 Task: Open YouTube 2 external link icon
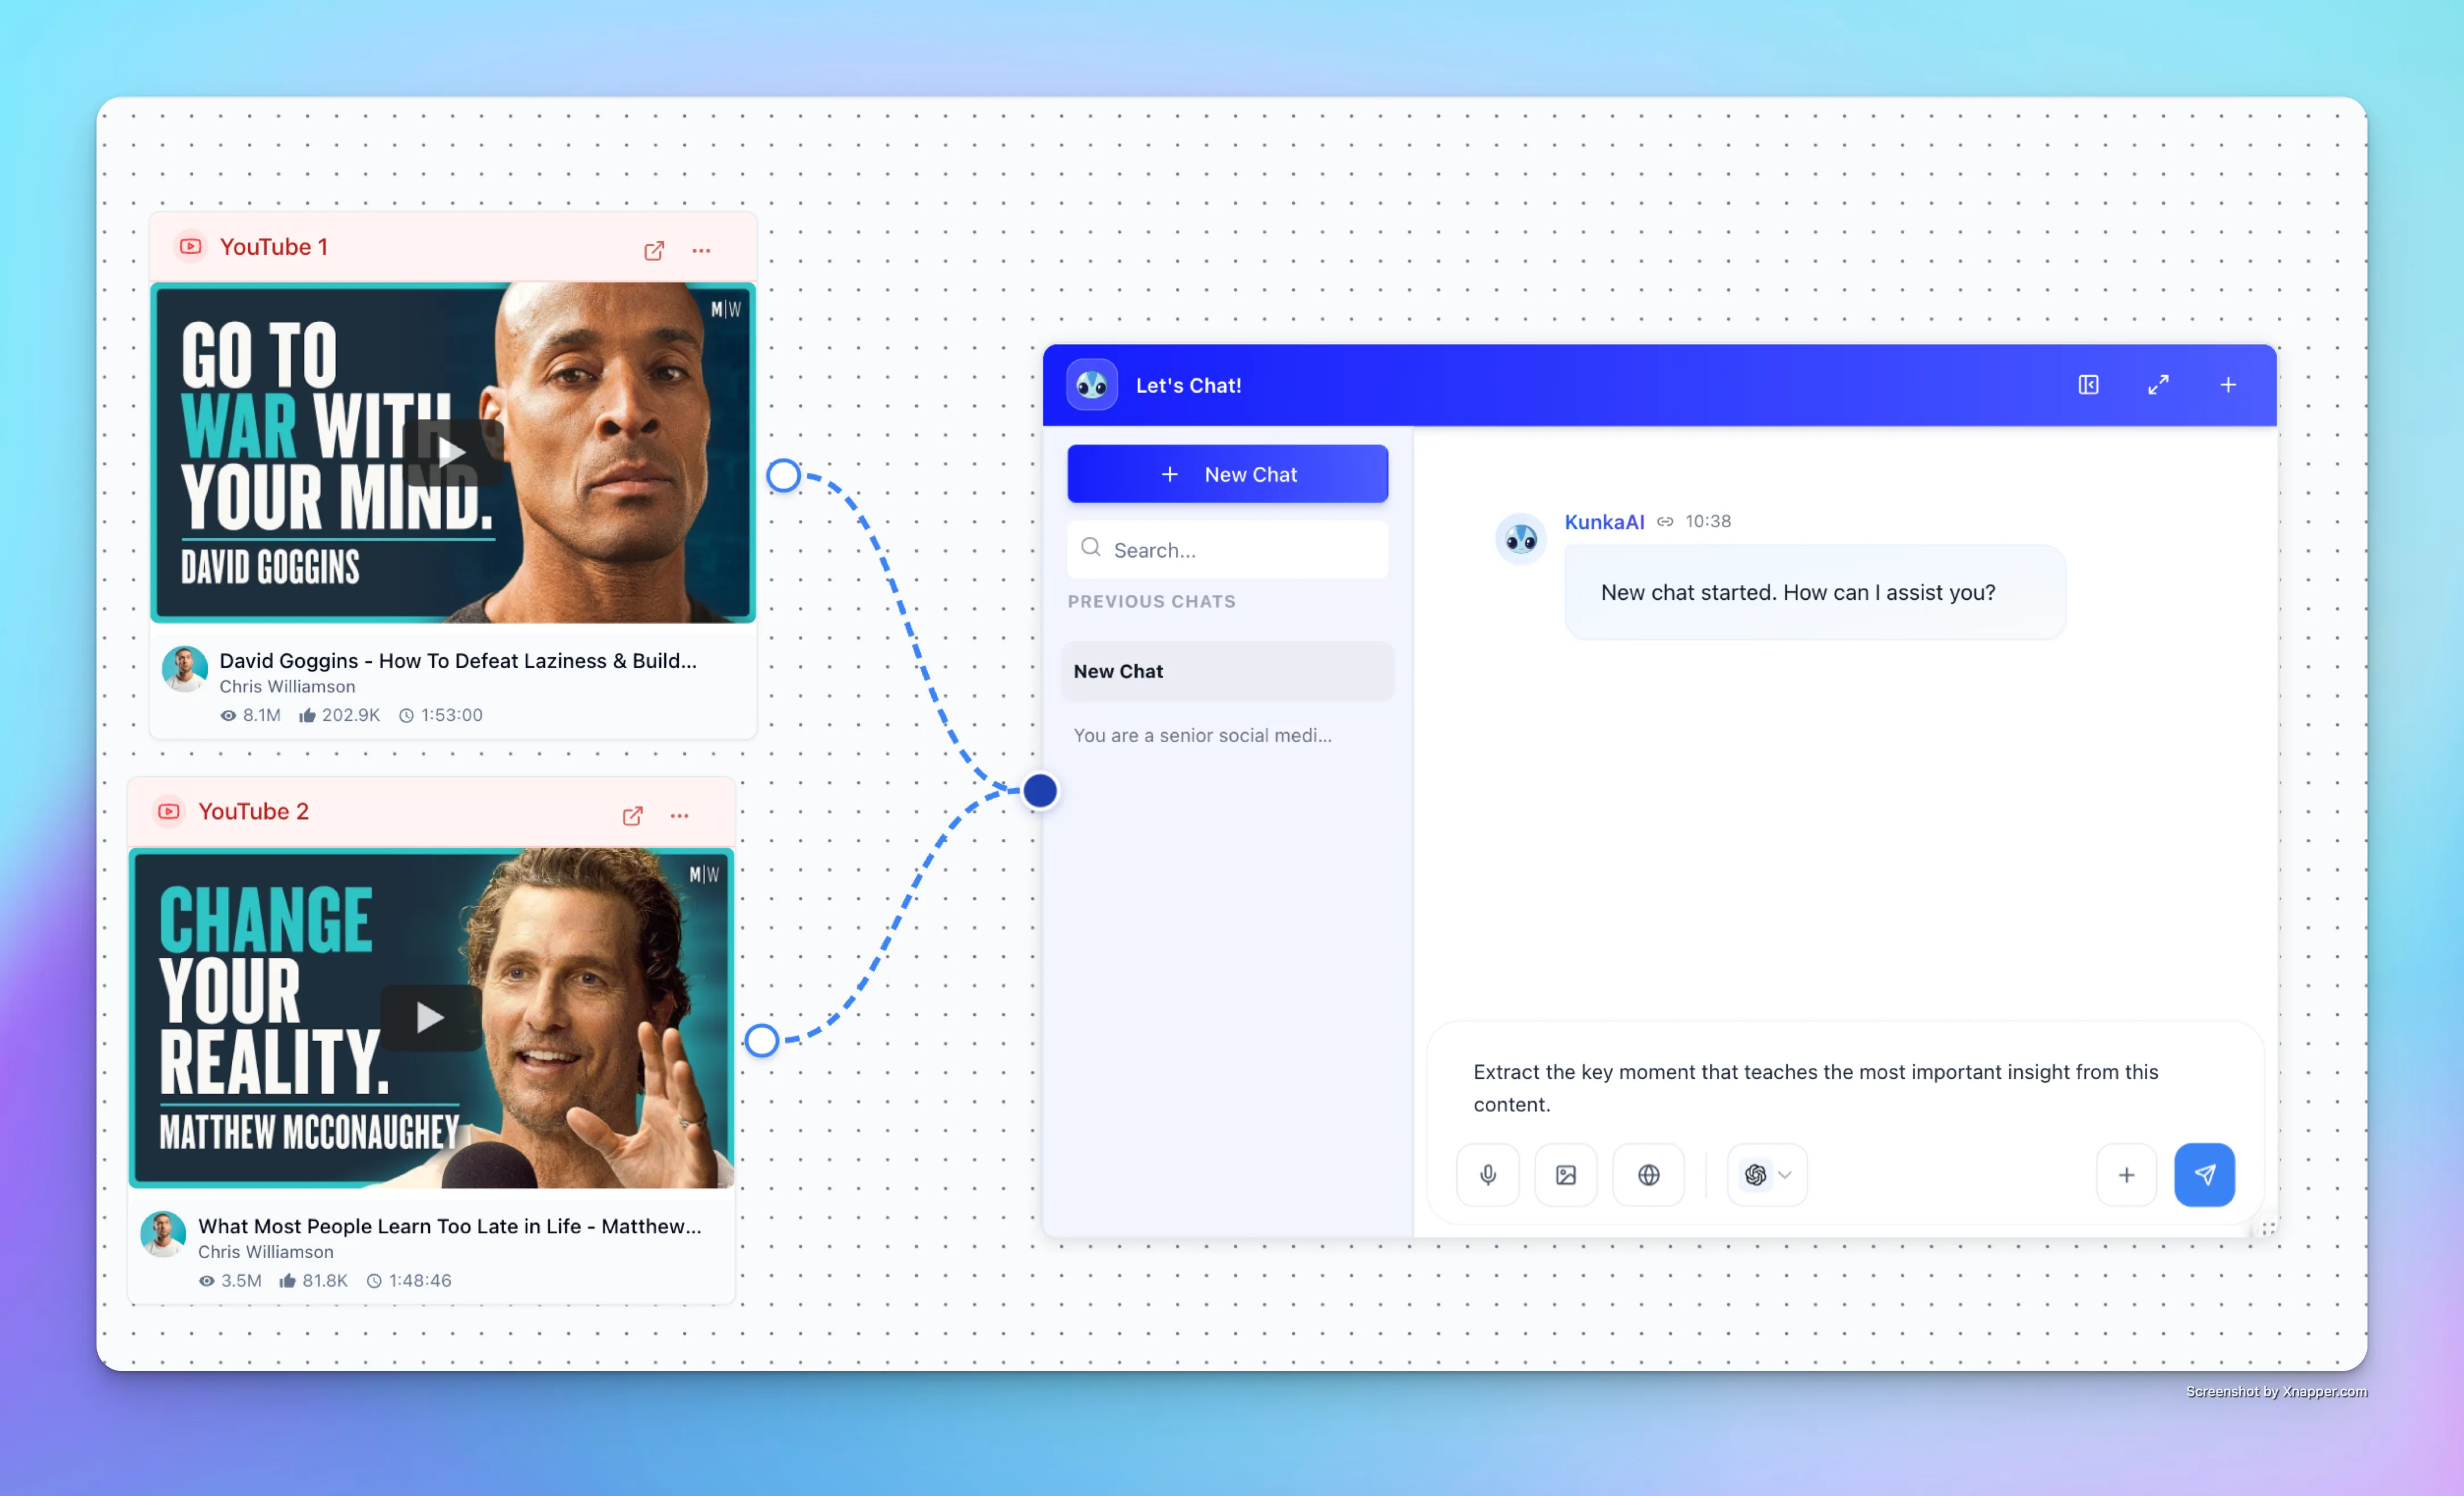point(632,816)
